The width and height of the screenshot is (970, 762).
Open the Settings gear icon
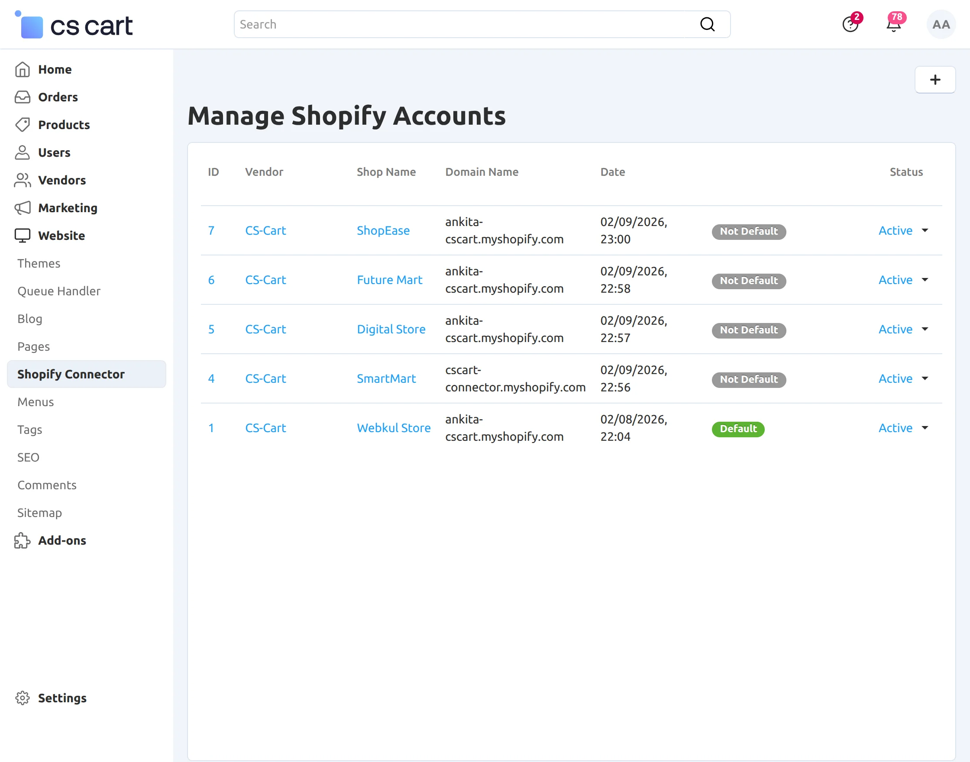tap(23, 698)
